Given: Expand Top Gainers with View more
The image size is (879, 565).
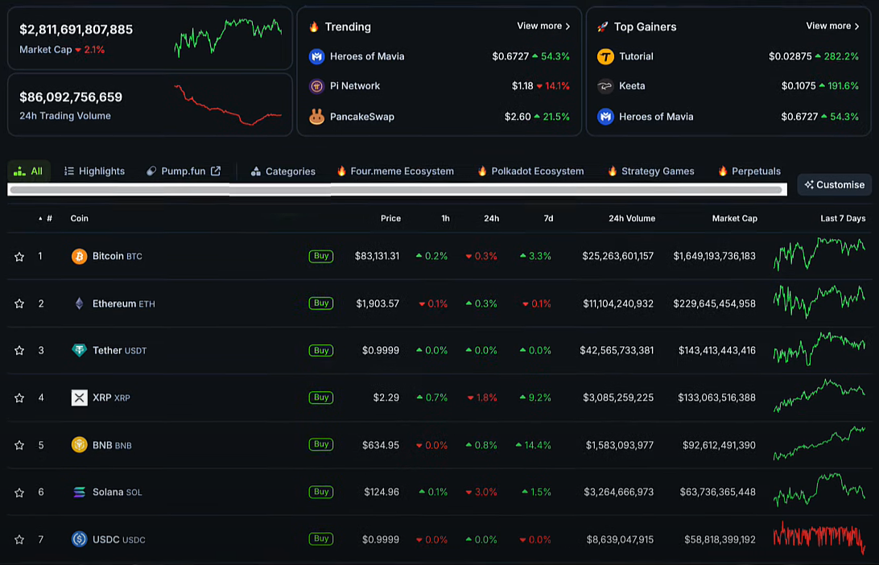Looking at the screenshot, I should 832,27.
